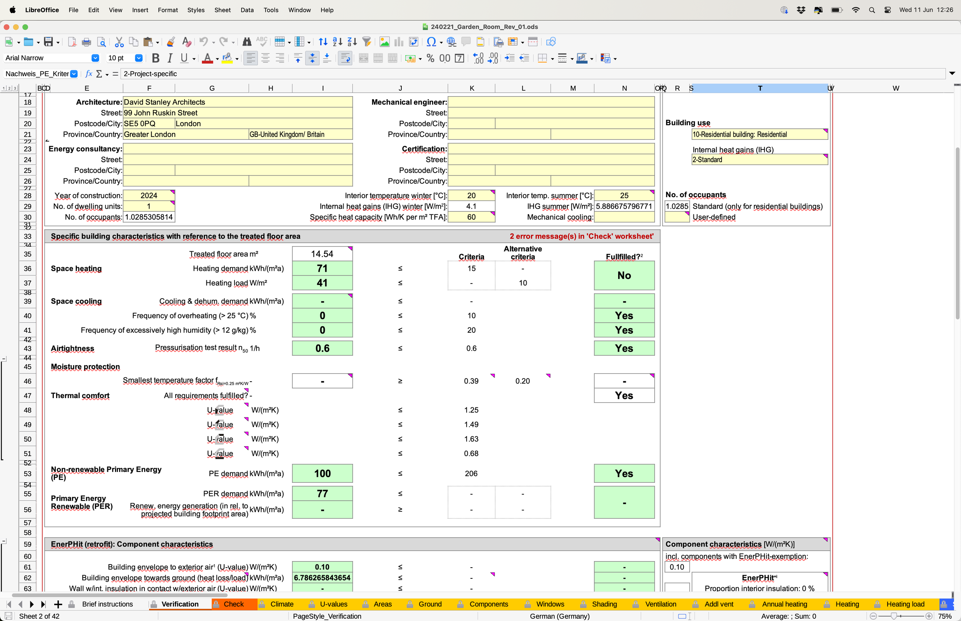Click the Cut scissors icon
Viewport: 961px width, 621px height.
(119, 42)
